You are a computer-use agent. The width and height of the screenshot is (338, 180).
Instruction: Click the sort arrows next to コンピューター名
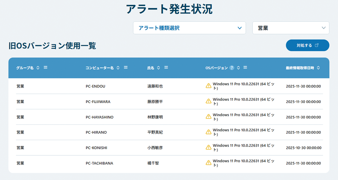point(118,68)
